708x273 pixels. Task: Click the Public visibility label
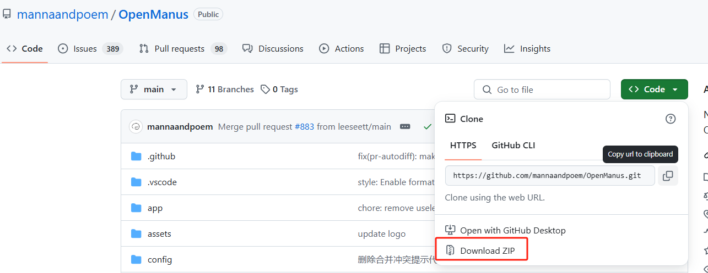pos(208,14)
